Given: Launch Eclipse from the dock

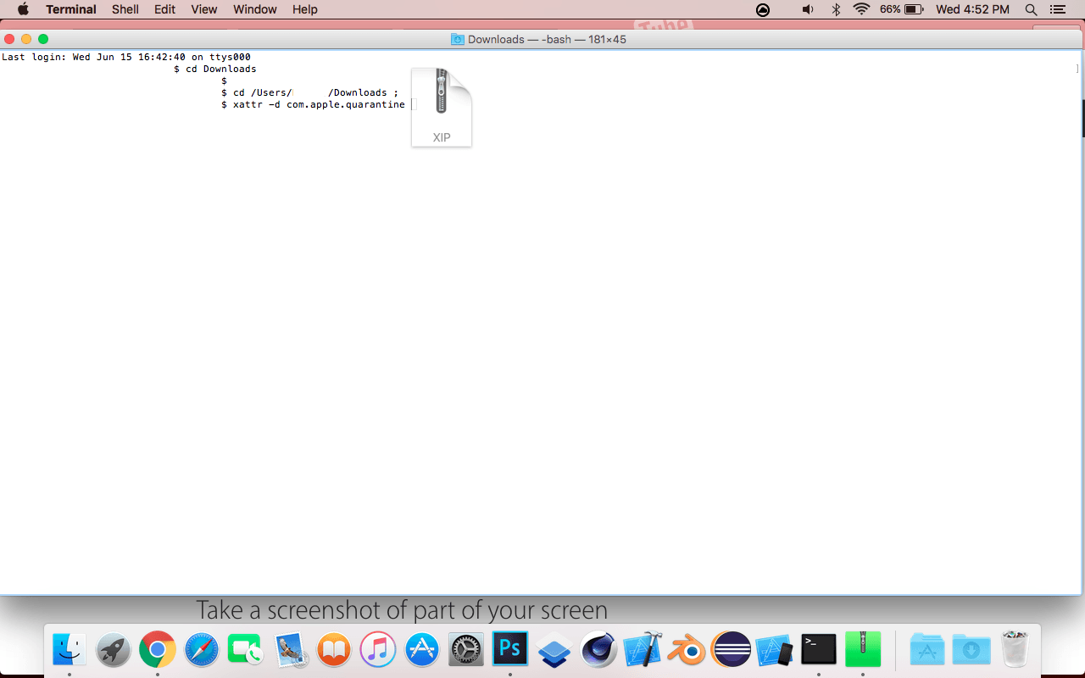Looking at the screenshot, I should coord(731,650).
